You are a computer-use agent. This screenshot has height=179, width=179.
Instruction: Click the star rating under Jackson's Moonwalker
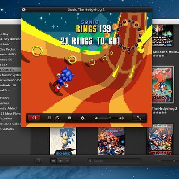pyautogui.click(x=158, y=56)
